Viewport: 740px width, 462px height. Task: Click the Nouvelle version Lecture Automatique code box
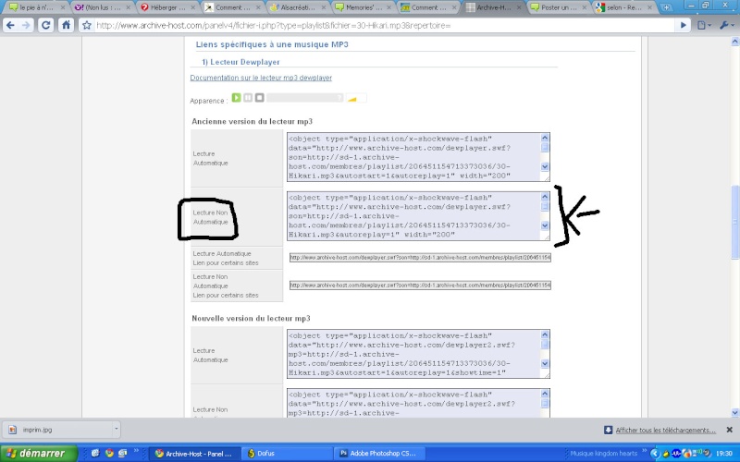click(418, 354)
